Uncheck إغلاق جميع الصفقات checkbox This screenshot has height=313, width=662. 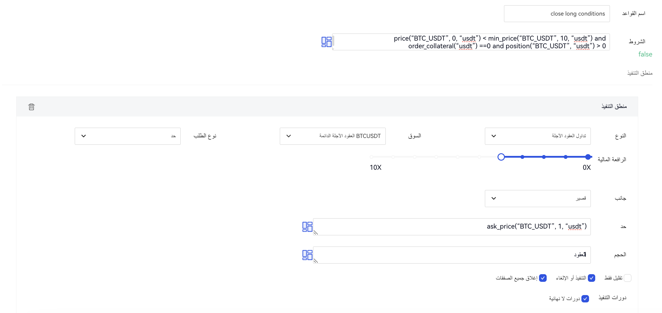click(x=543, y=278)
